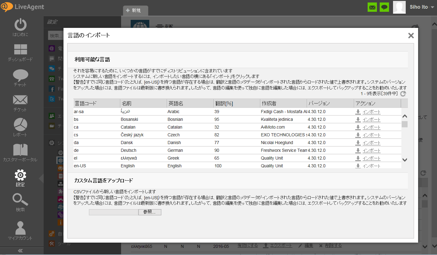Sort by 名前 column header
The image size is (437, 255).
(x=144, y=103)
